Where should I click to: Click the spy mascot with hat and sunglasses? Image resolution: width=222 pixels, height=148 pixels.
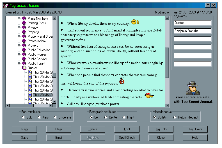193,88
